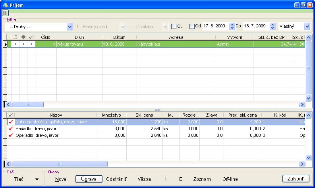This screenshot has width=315, height=188.
Task: Click the checkmark column header in the lower items table
Action: 11,115
